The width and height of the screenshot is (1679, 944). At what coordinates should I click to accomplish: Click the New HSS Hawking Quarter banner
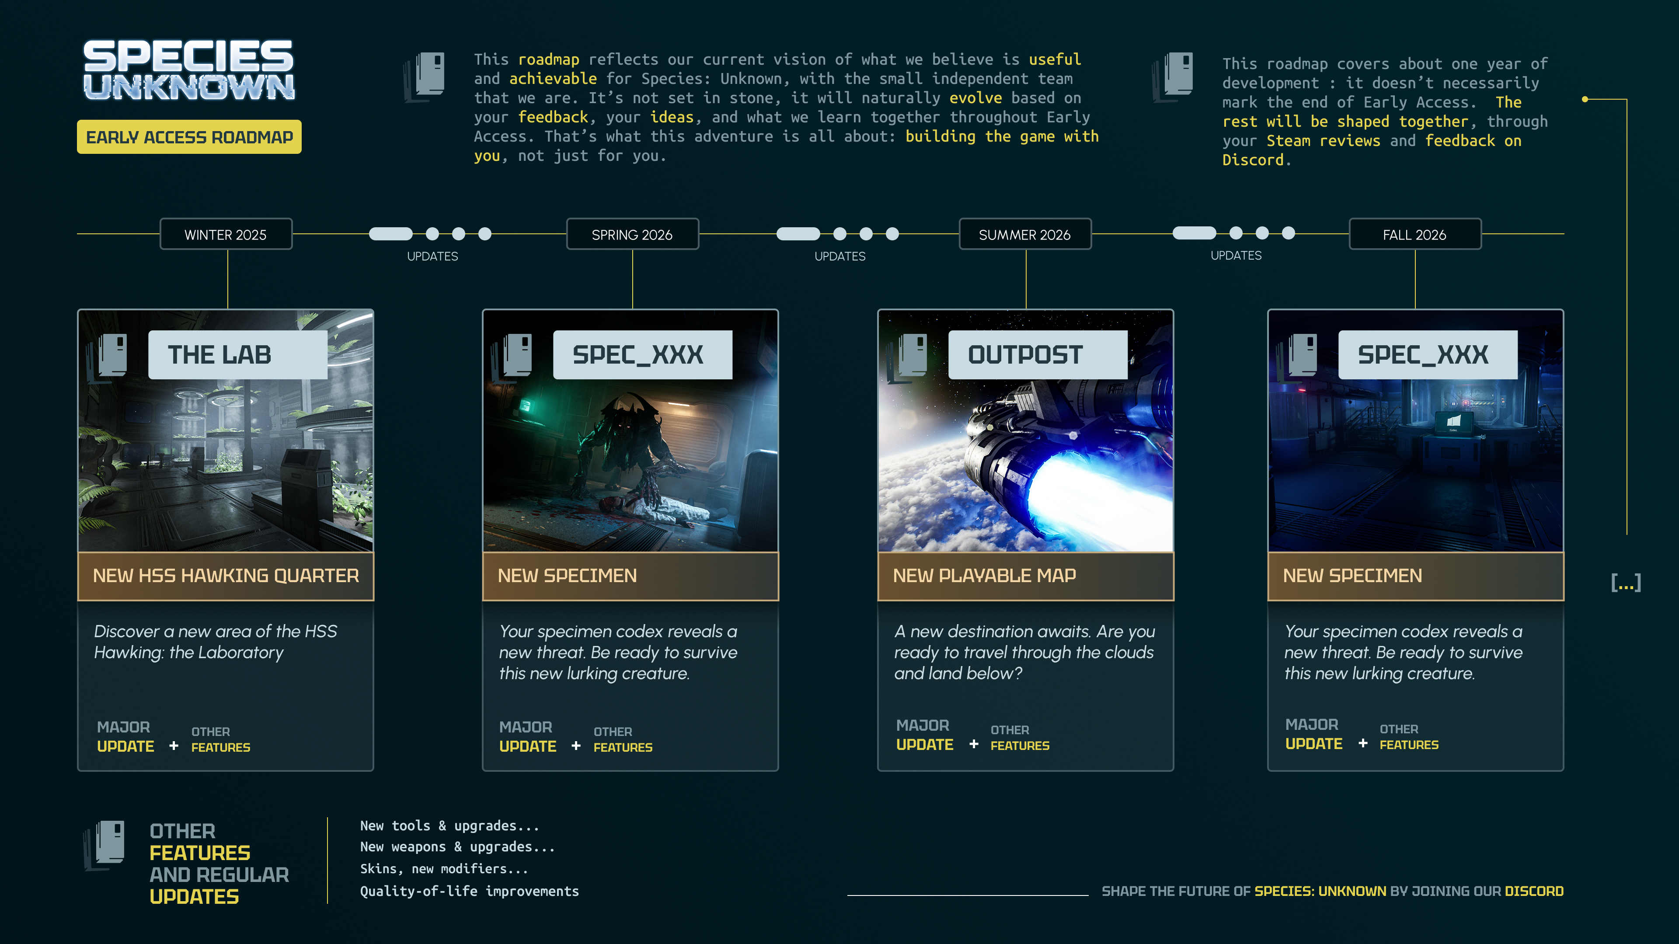226,576
